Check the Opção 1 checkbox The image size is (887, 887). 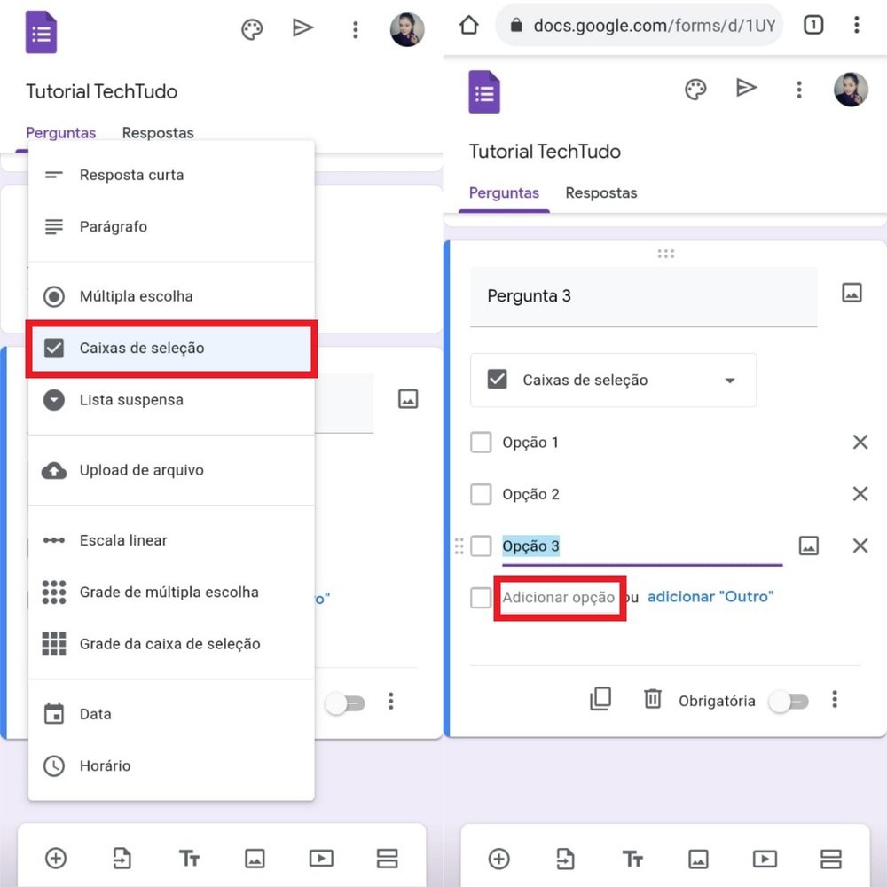pyautogui.click(x=481, y=442)
